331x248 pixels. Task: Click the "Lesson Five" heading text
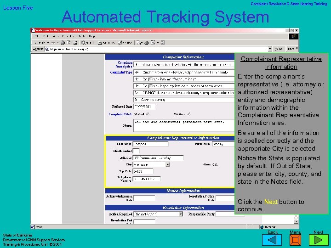pos(18,8)
